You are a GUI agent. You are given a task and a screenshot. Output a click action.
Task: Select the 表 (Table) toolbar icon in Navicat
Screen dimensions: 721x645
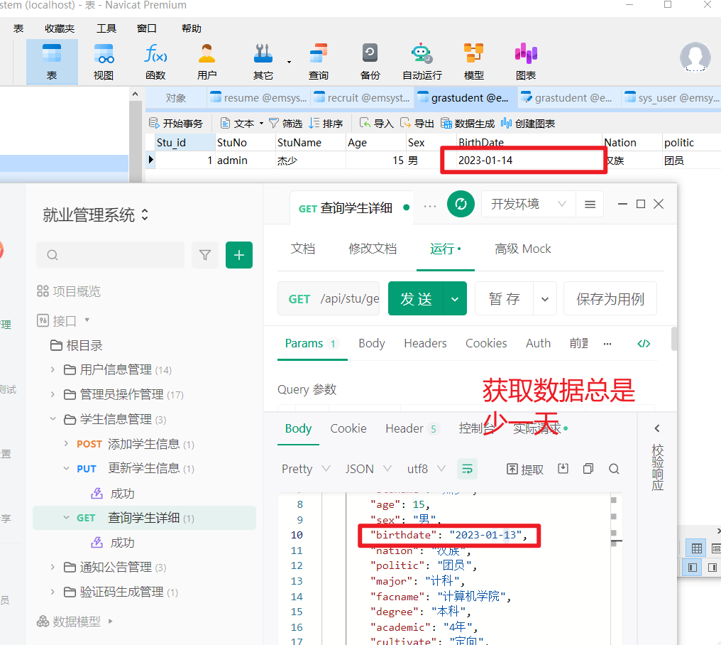(x=52, y=62)
